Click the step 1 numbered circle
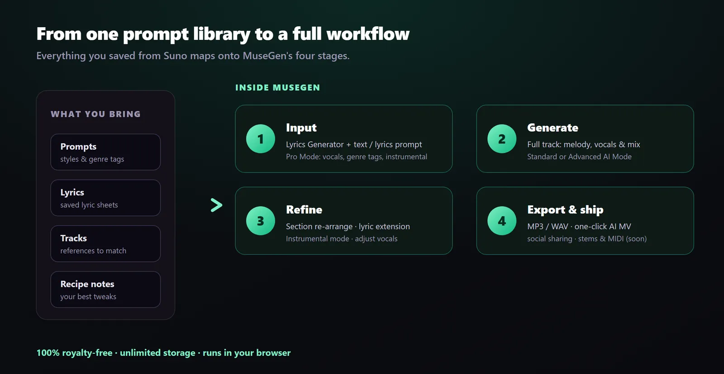 click(x=261, y=139)
